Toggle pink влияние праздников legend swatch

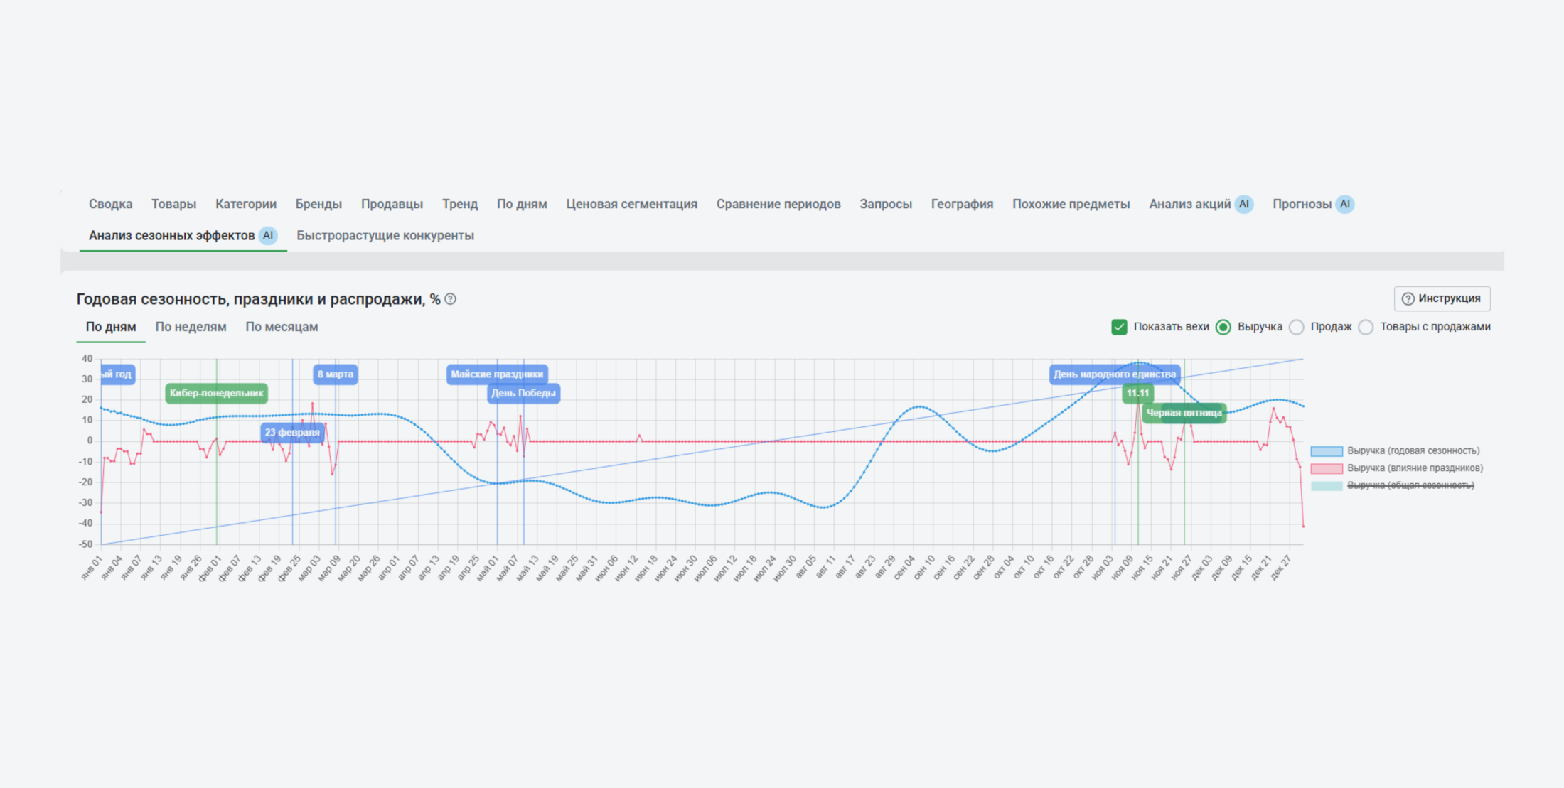[x=1326, y=468]
